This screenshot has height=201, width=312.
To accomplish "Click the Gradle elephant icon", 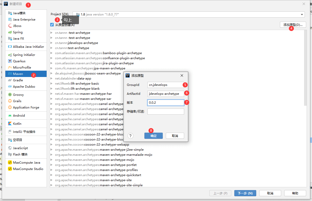I will pyautogui.click(x=10, y=80).
